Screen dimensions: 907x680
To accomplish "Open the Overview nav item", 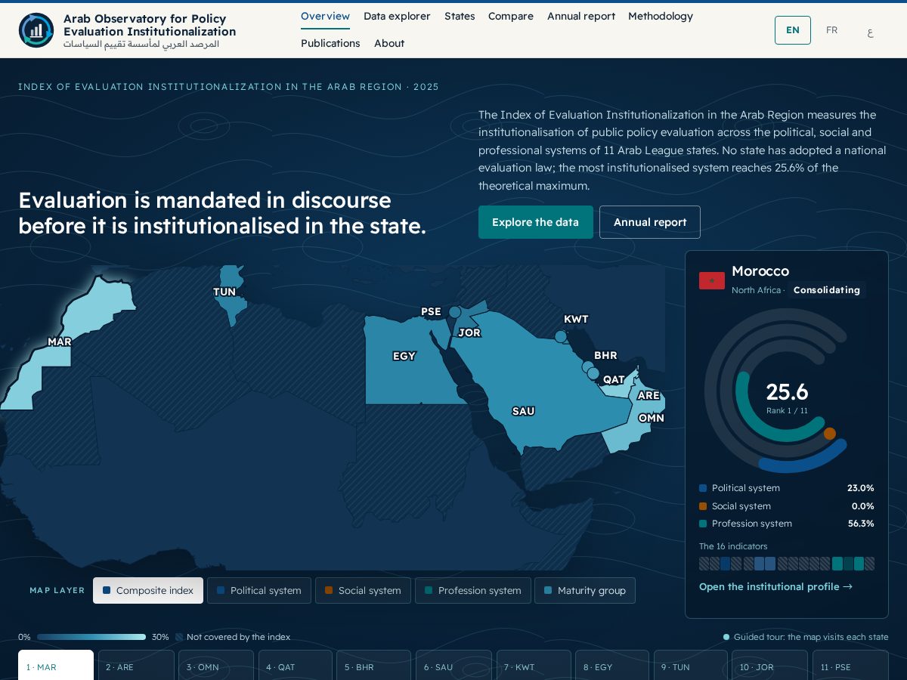I will 325,17.
